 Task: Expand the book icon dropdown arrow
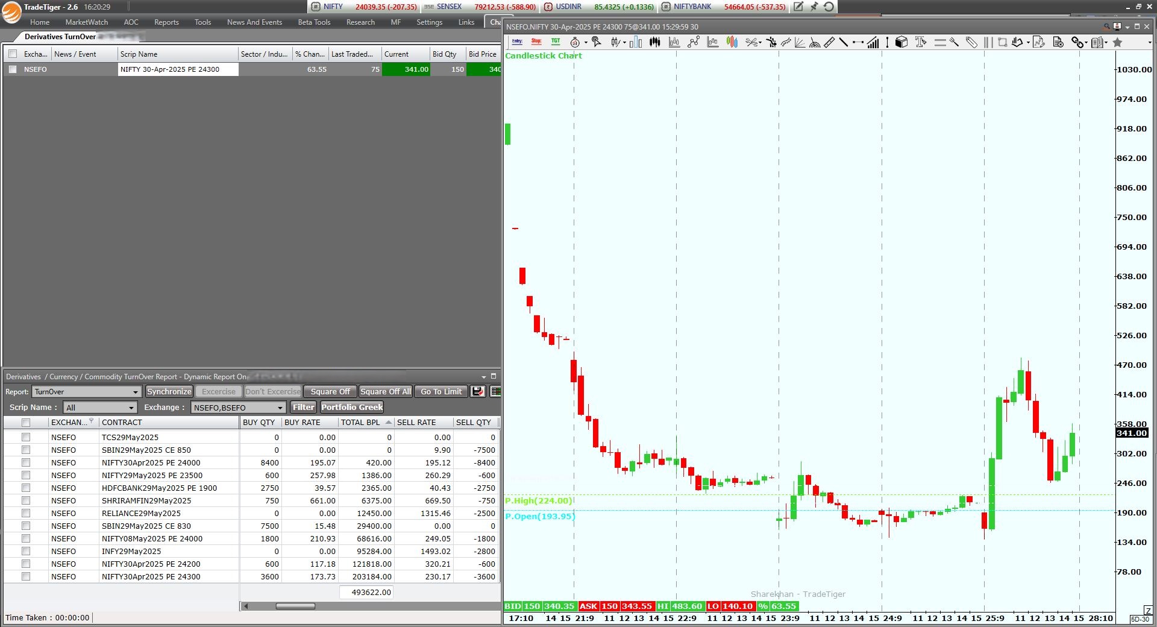click(1106, 43)
